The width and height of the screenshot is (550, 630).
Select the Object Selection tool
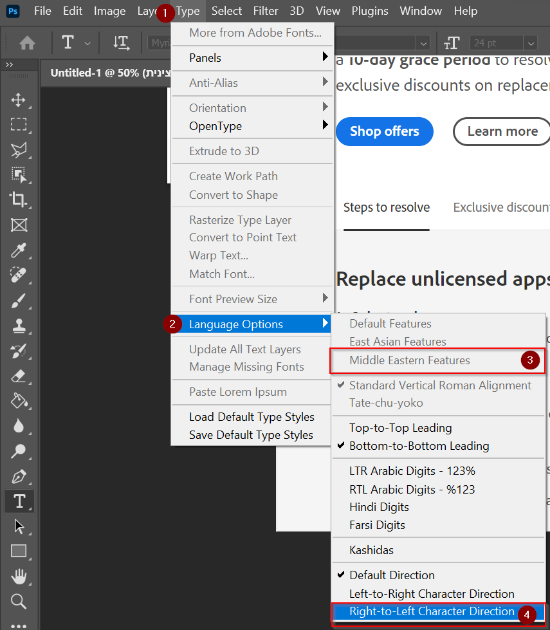(19, 175)
